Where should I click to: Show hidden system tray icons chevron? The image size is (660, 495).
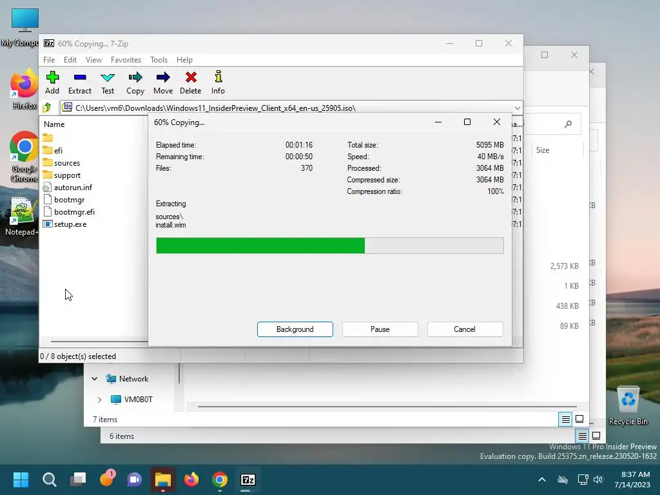(541, 480)
